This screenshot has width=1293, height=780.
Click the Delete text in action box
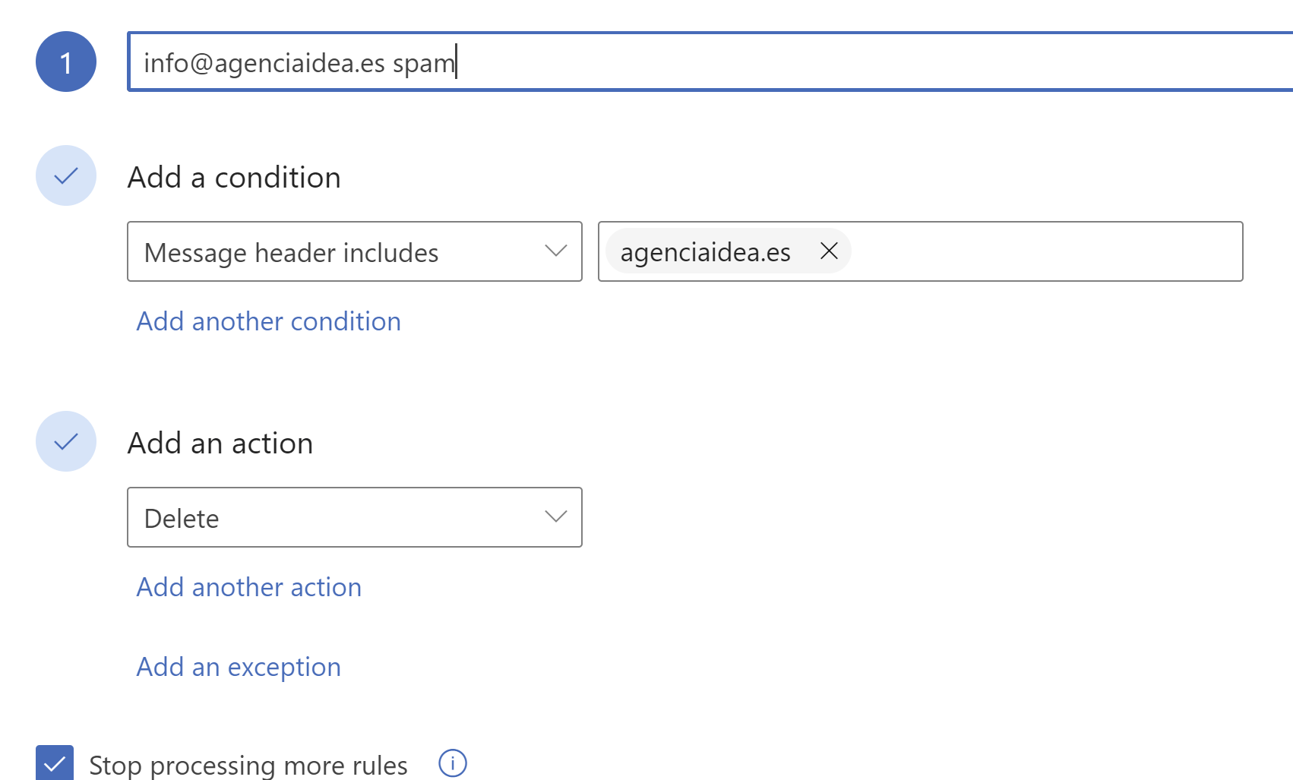pyautogui.click(x=182, y=519)
